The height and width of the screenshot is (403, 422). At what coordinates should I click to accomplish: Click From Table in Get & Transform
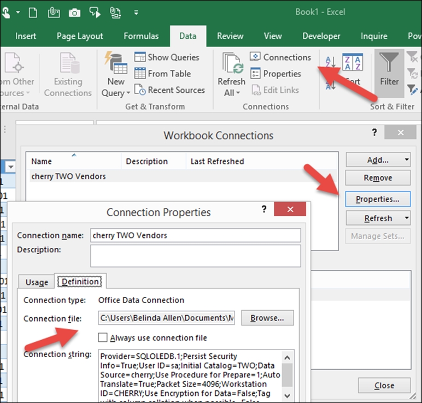[162, 73]
